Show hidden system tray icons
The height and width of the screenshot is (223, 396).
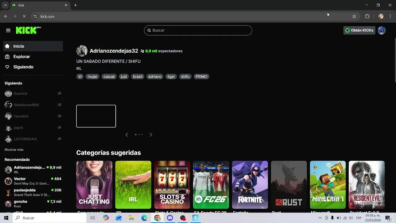pos(320,218)
